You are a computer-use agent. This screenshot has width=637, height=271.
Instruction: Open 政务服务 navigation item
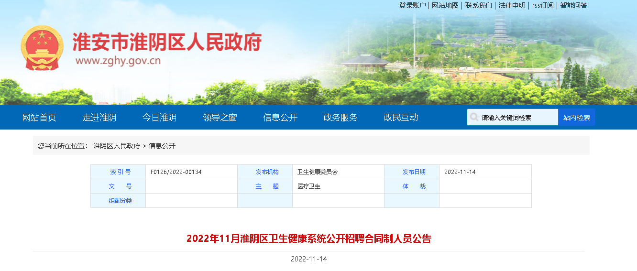(340, 118)
